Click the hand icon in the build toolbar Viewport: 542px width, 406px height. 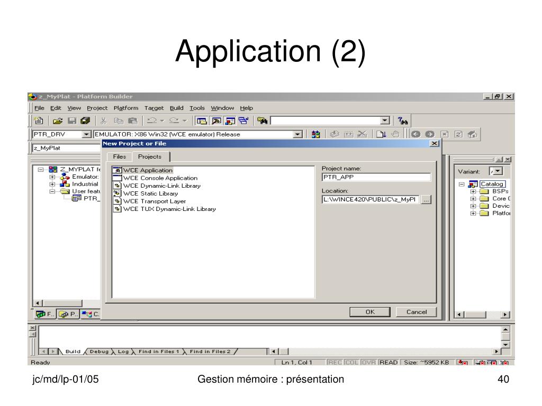(x=395, y=134)
